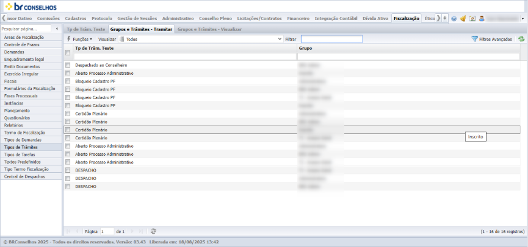Collapse sidebar with the arrow beside search

coord(57,29)
